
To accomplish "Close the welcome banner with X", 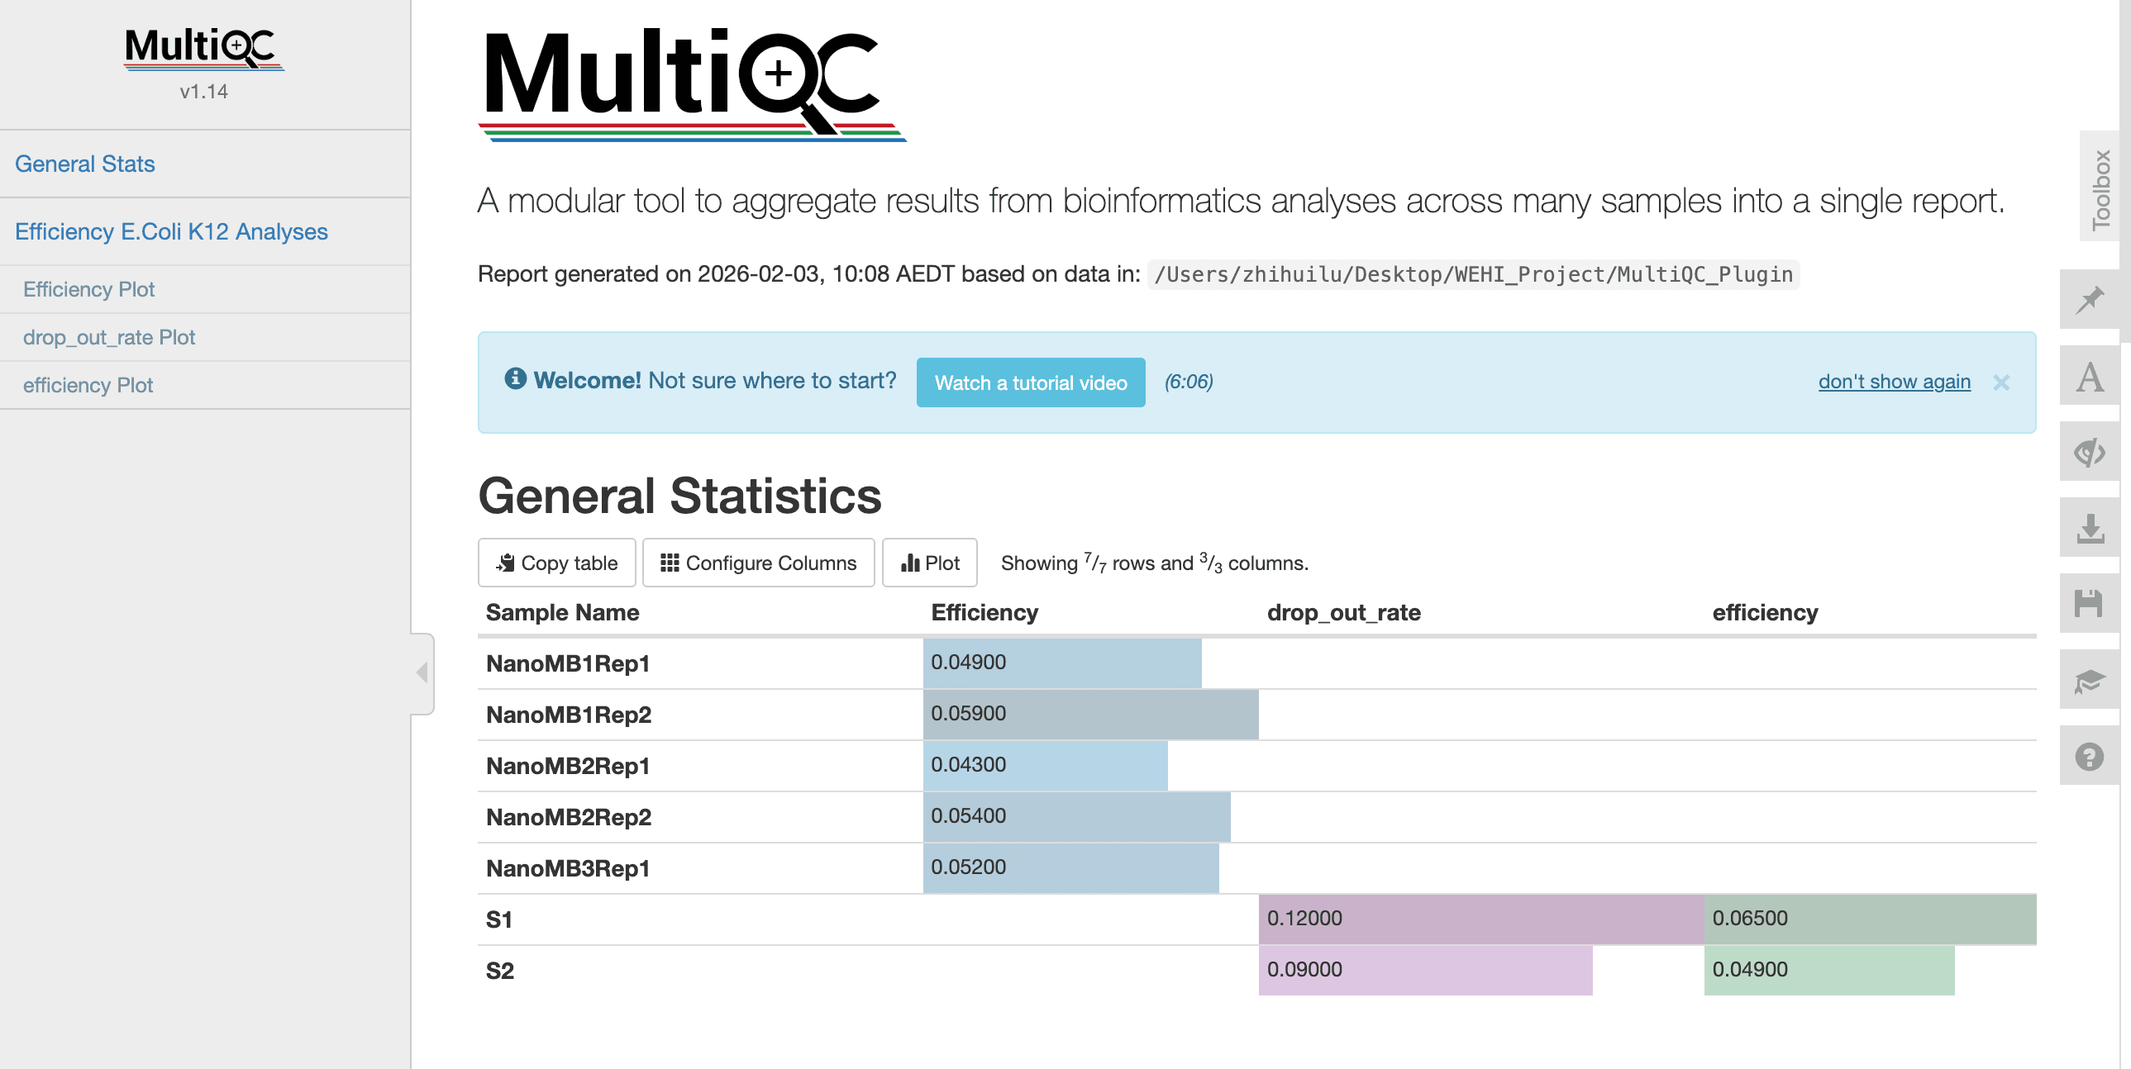I will pyautogui.click(x=2001, y=382).
